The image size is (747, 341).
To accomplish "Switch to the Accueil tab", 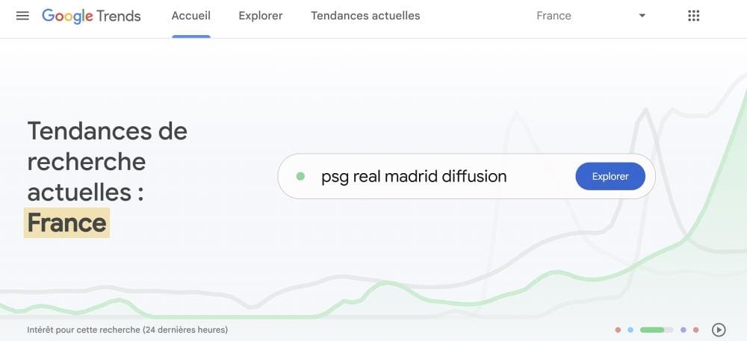I will (x=191, y=16).
